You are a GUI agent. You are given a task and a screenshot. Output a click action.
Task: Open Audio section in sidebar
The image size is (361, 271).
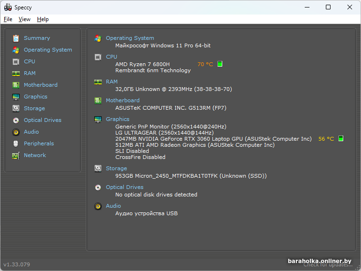(31, 132)
